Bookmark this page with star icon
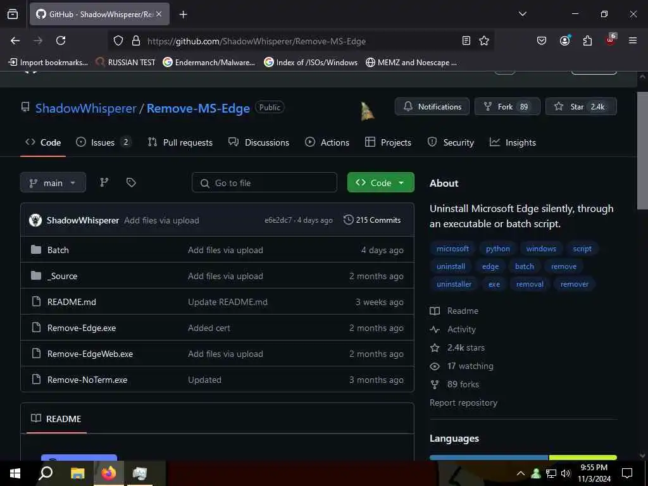This screenshot has height=486, width=648. 484,40
